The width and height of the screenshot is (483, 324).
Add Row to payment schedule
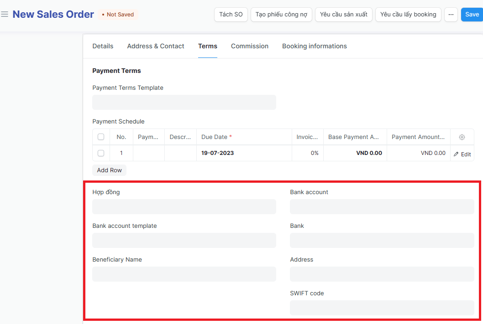point(110,170)
